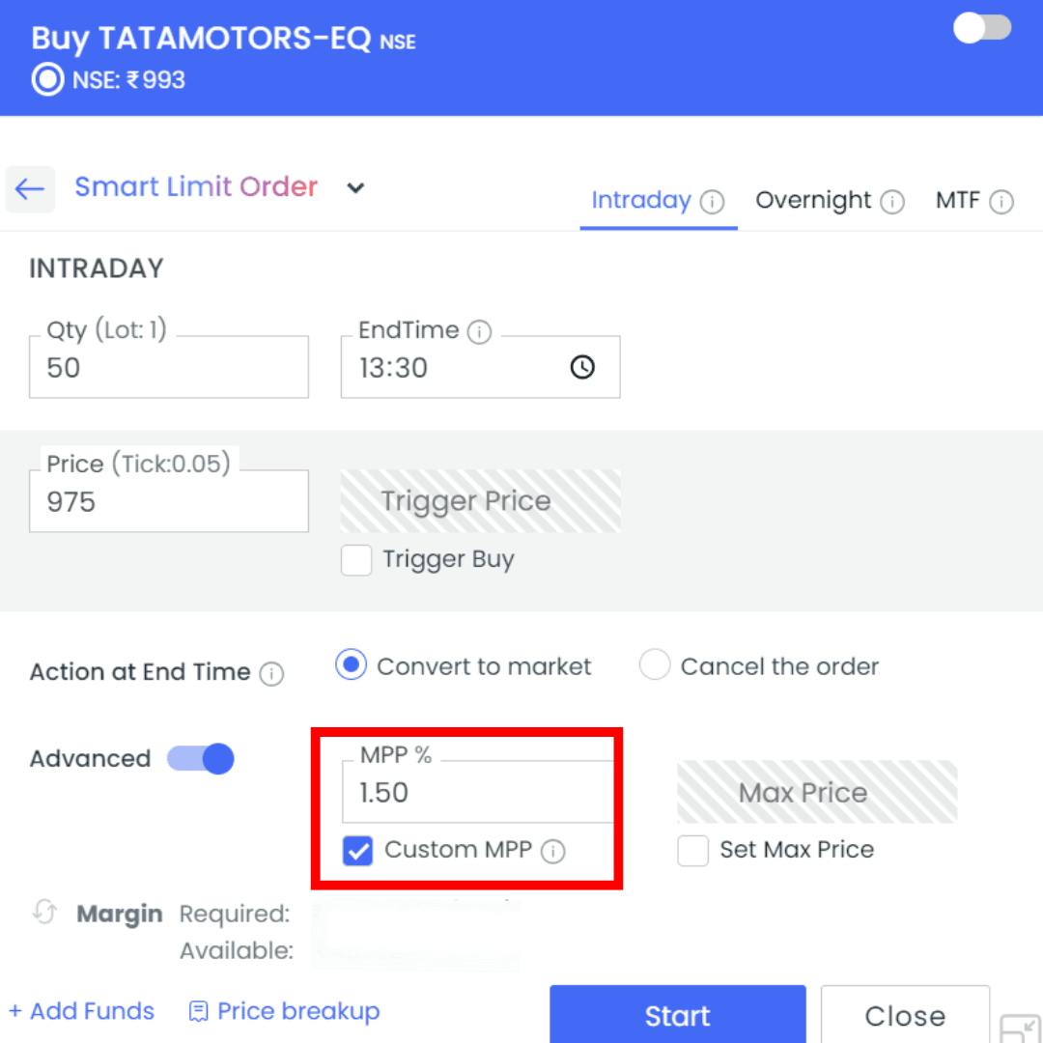Click the Action at End Time info icon

[271, 674]
